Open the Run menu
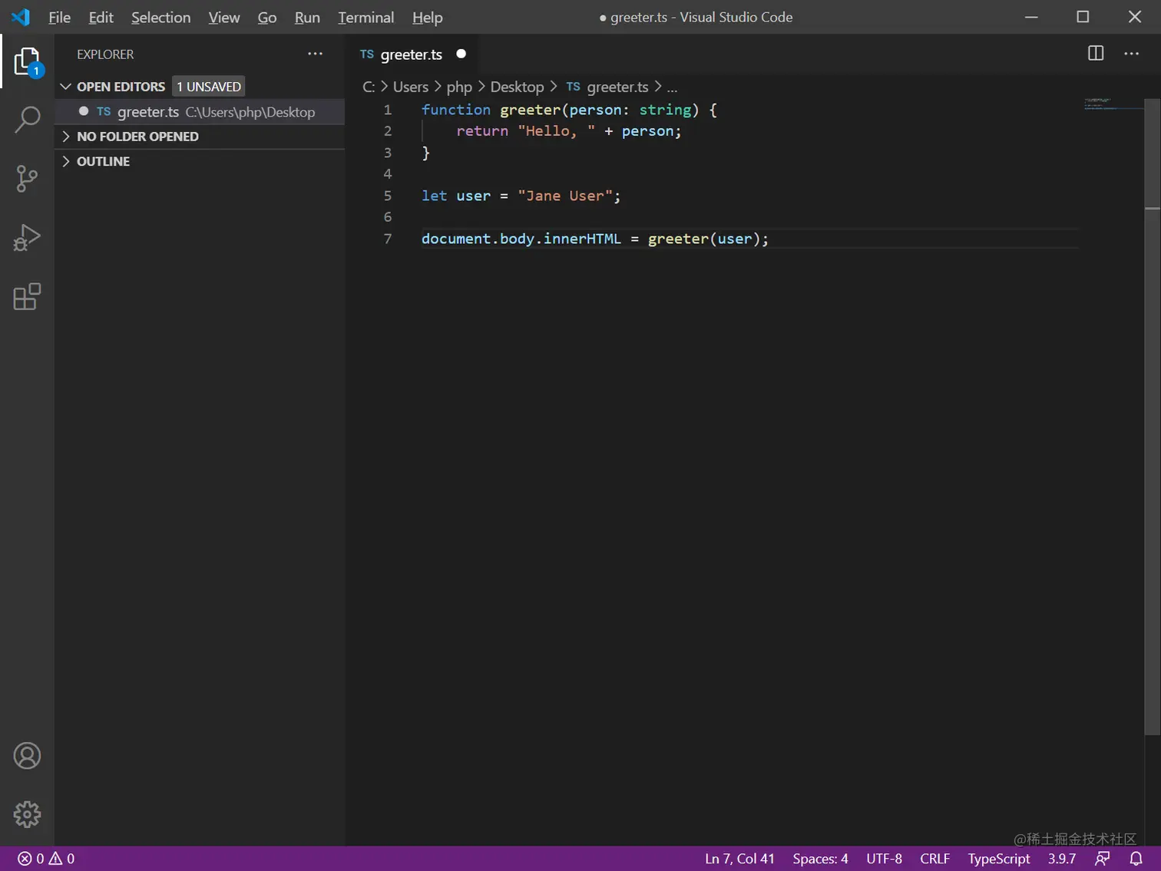The height and width of the screenshot is (871, 1161). 307,17
